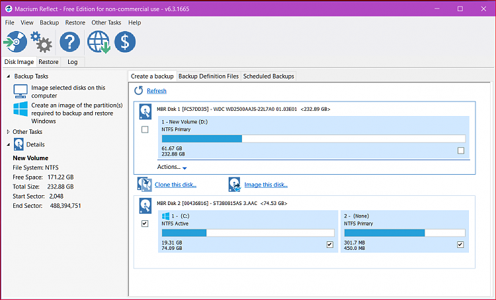
Task: Collapse the Backup Tasks tree section
Action: [8, 76]
